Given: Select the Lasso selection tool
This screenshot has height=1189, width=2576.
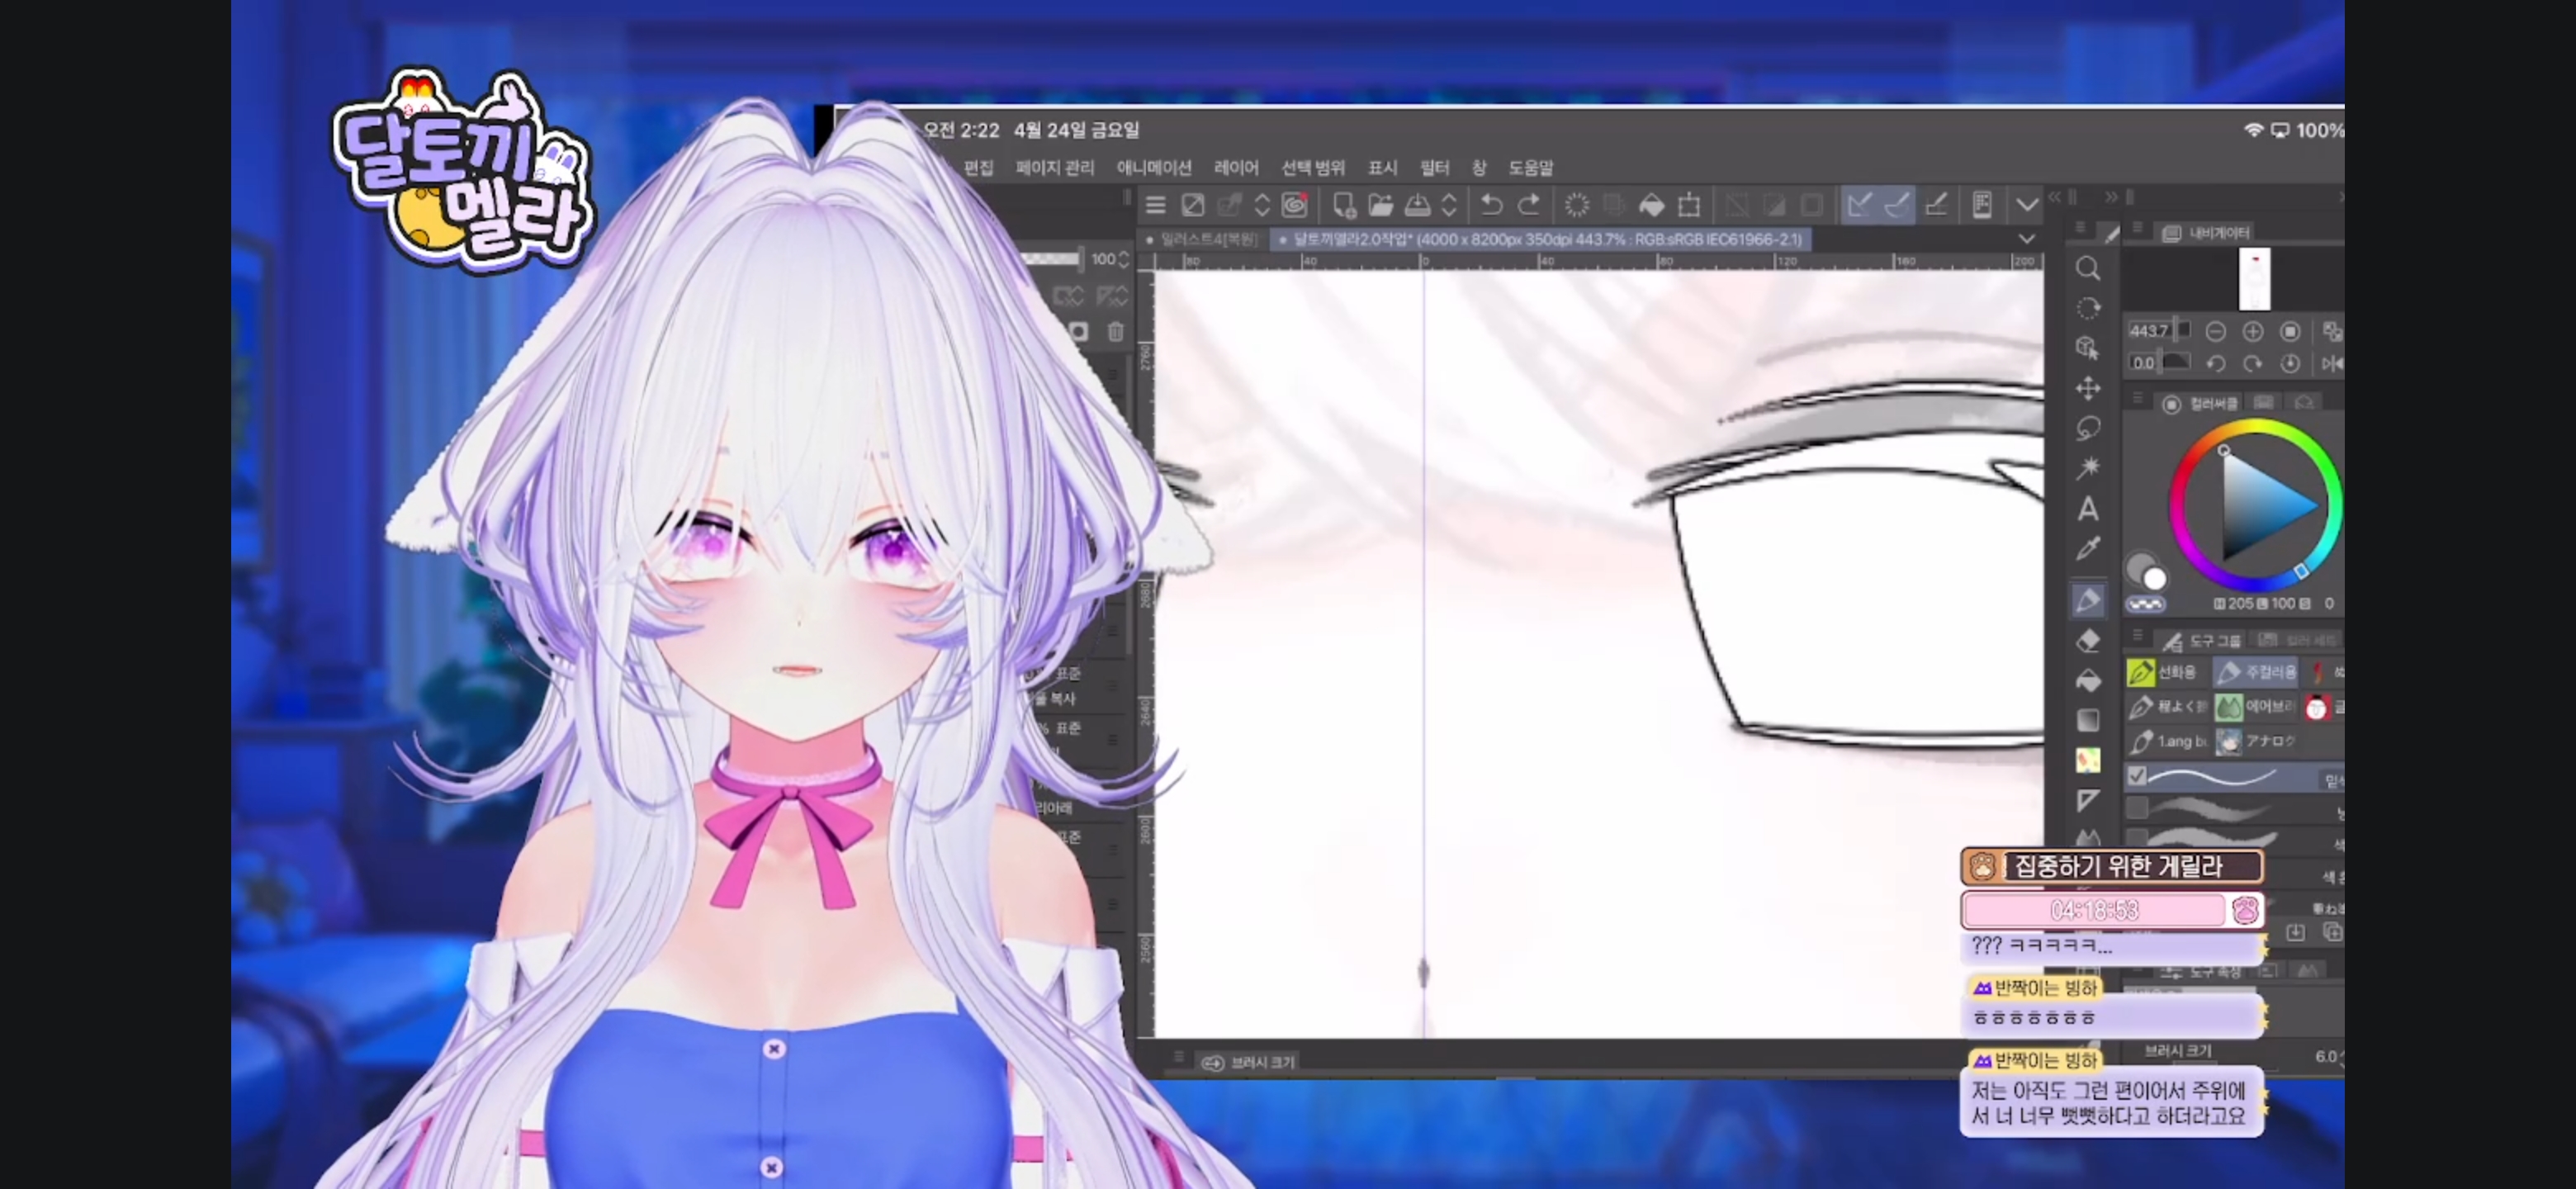Looking at the screenshot, I should (x=2087, y=428).
